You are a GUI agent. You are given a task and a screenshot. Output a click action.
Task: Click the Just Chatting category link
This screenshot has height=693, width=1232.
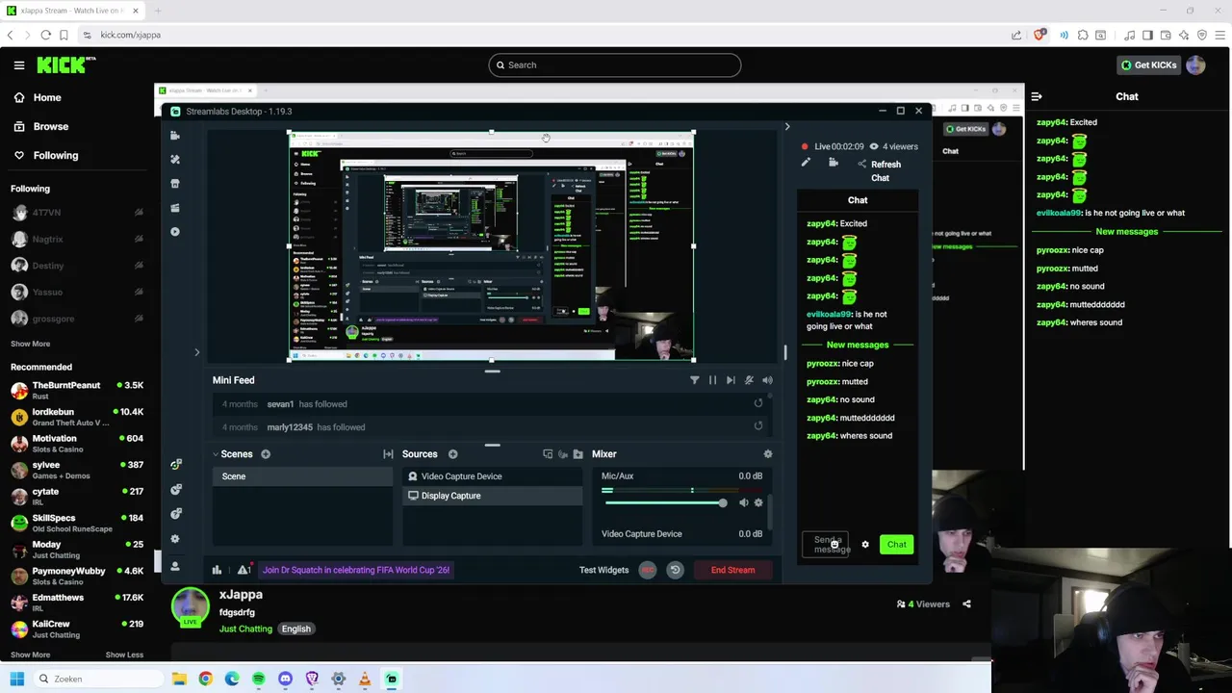pyautogui.click(x=245, y=629)
